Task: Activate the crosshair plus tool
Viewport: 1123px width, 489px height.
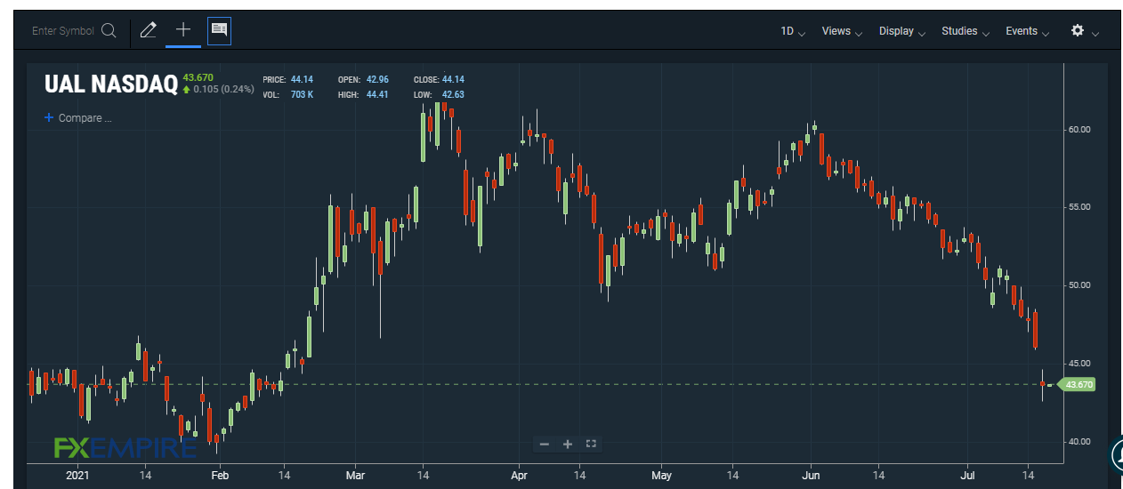Action: pos(183,29)
